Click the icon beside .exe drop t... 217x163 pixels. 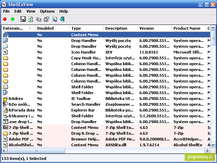(5, 122)
